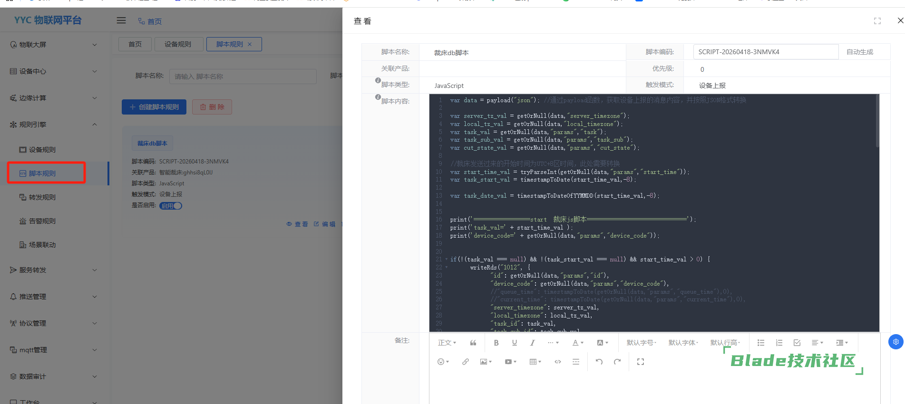Click the 创建脚本规则 button
Image resolution: width=905 pixels, height=404 pixels.
pyautogui.click(x=154, y=107)
